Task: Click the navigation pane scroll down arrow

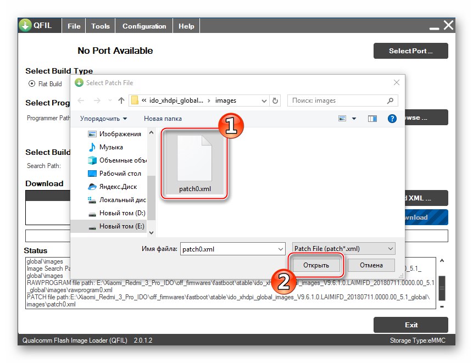Action: tap(152, 232)
